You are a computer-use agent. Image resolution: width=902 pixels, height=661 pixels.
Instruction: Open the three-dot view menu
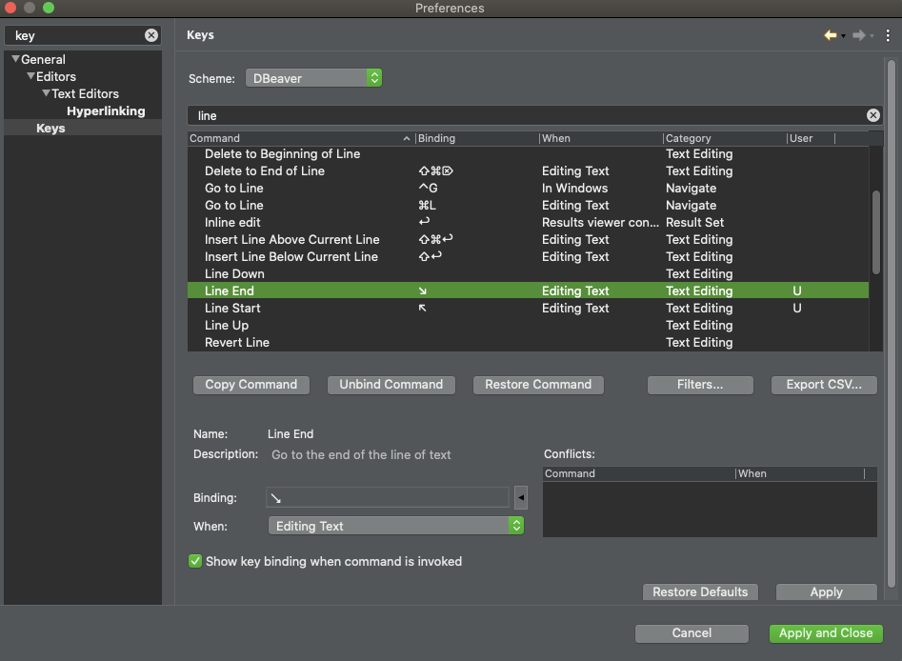[x=888, y=34]
